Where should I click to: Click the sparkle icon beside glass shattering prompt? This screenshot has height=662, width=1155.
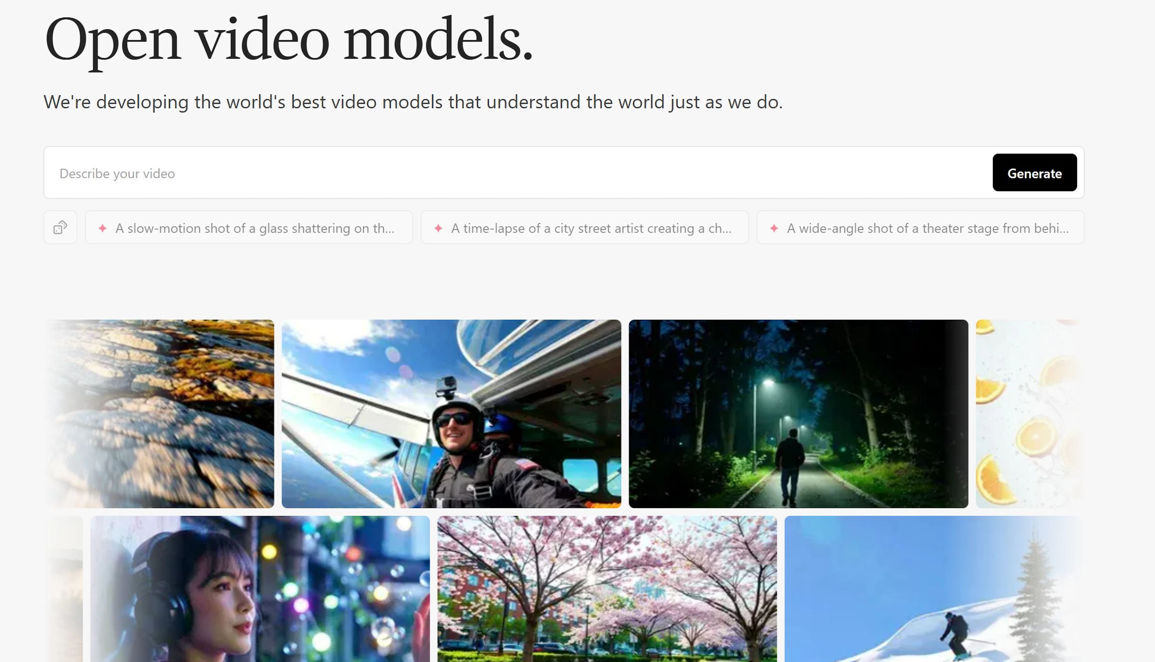pyautogui.click(x=103, y=228)
